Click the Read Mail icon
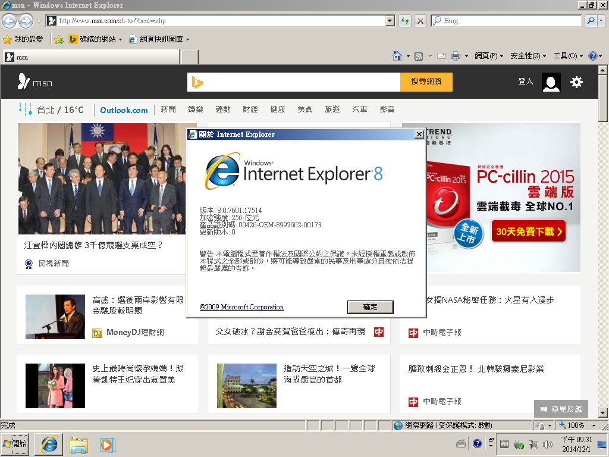609x457 pixels. coord(441,57)
